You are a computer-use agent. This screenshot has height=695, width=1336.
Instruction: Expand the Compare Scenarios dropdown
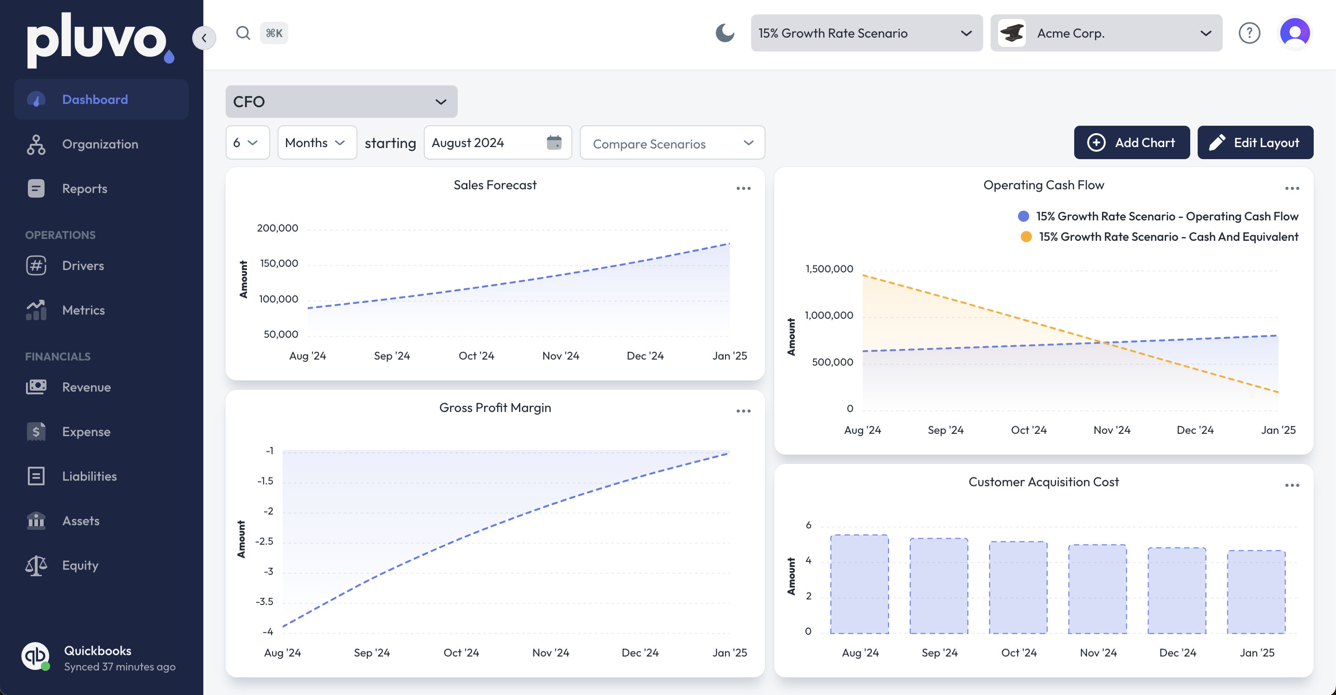672,143
